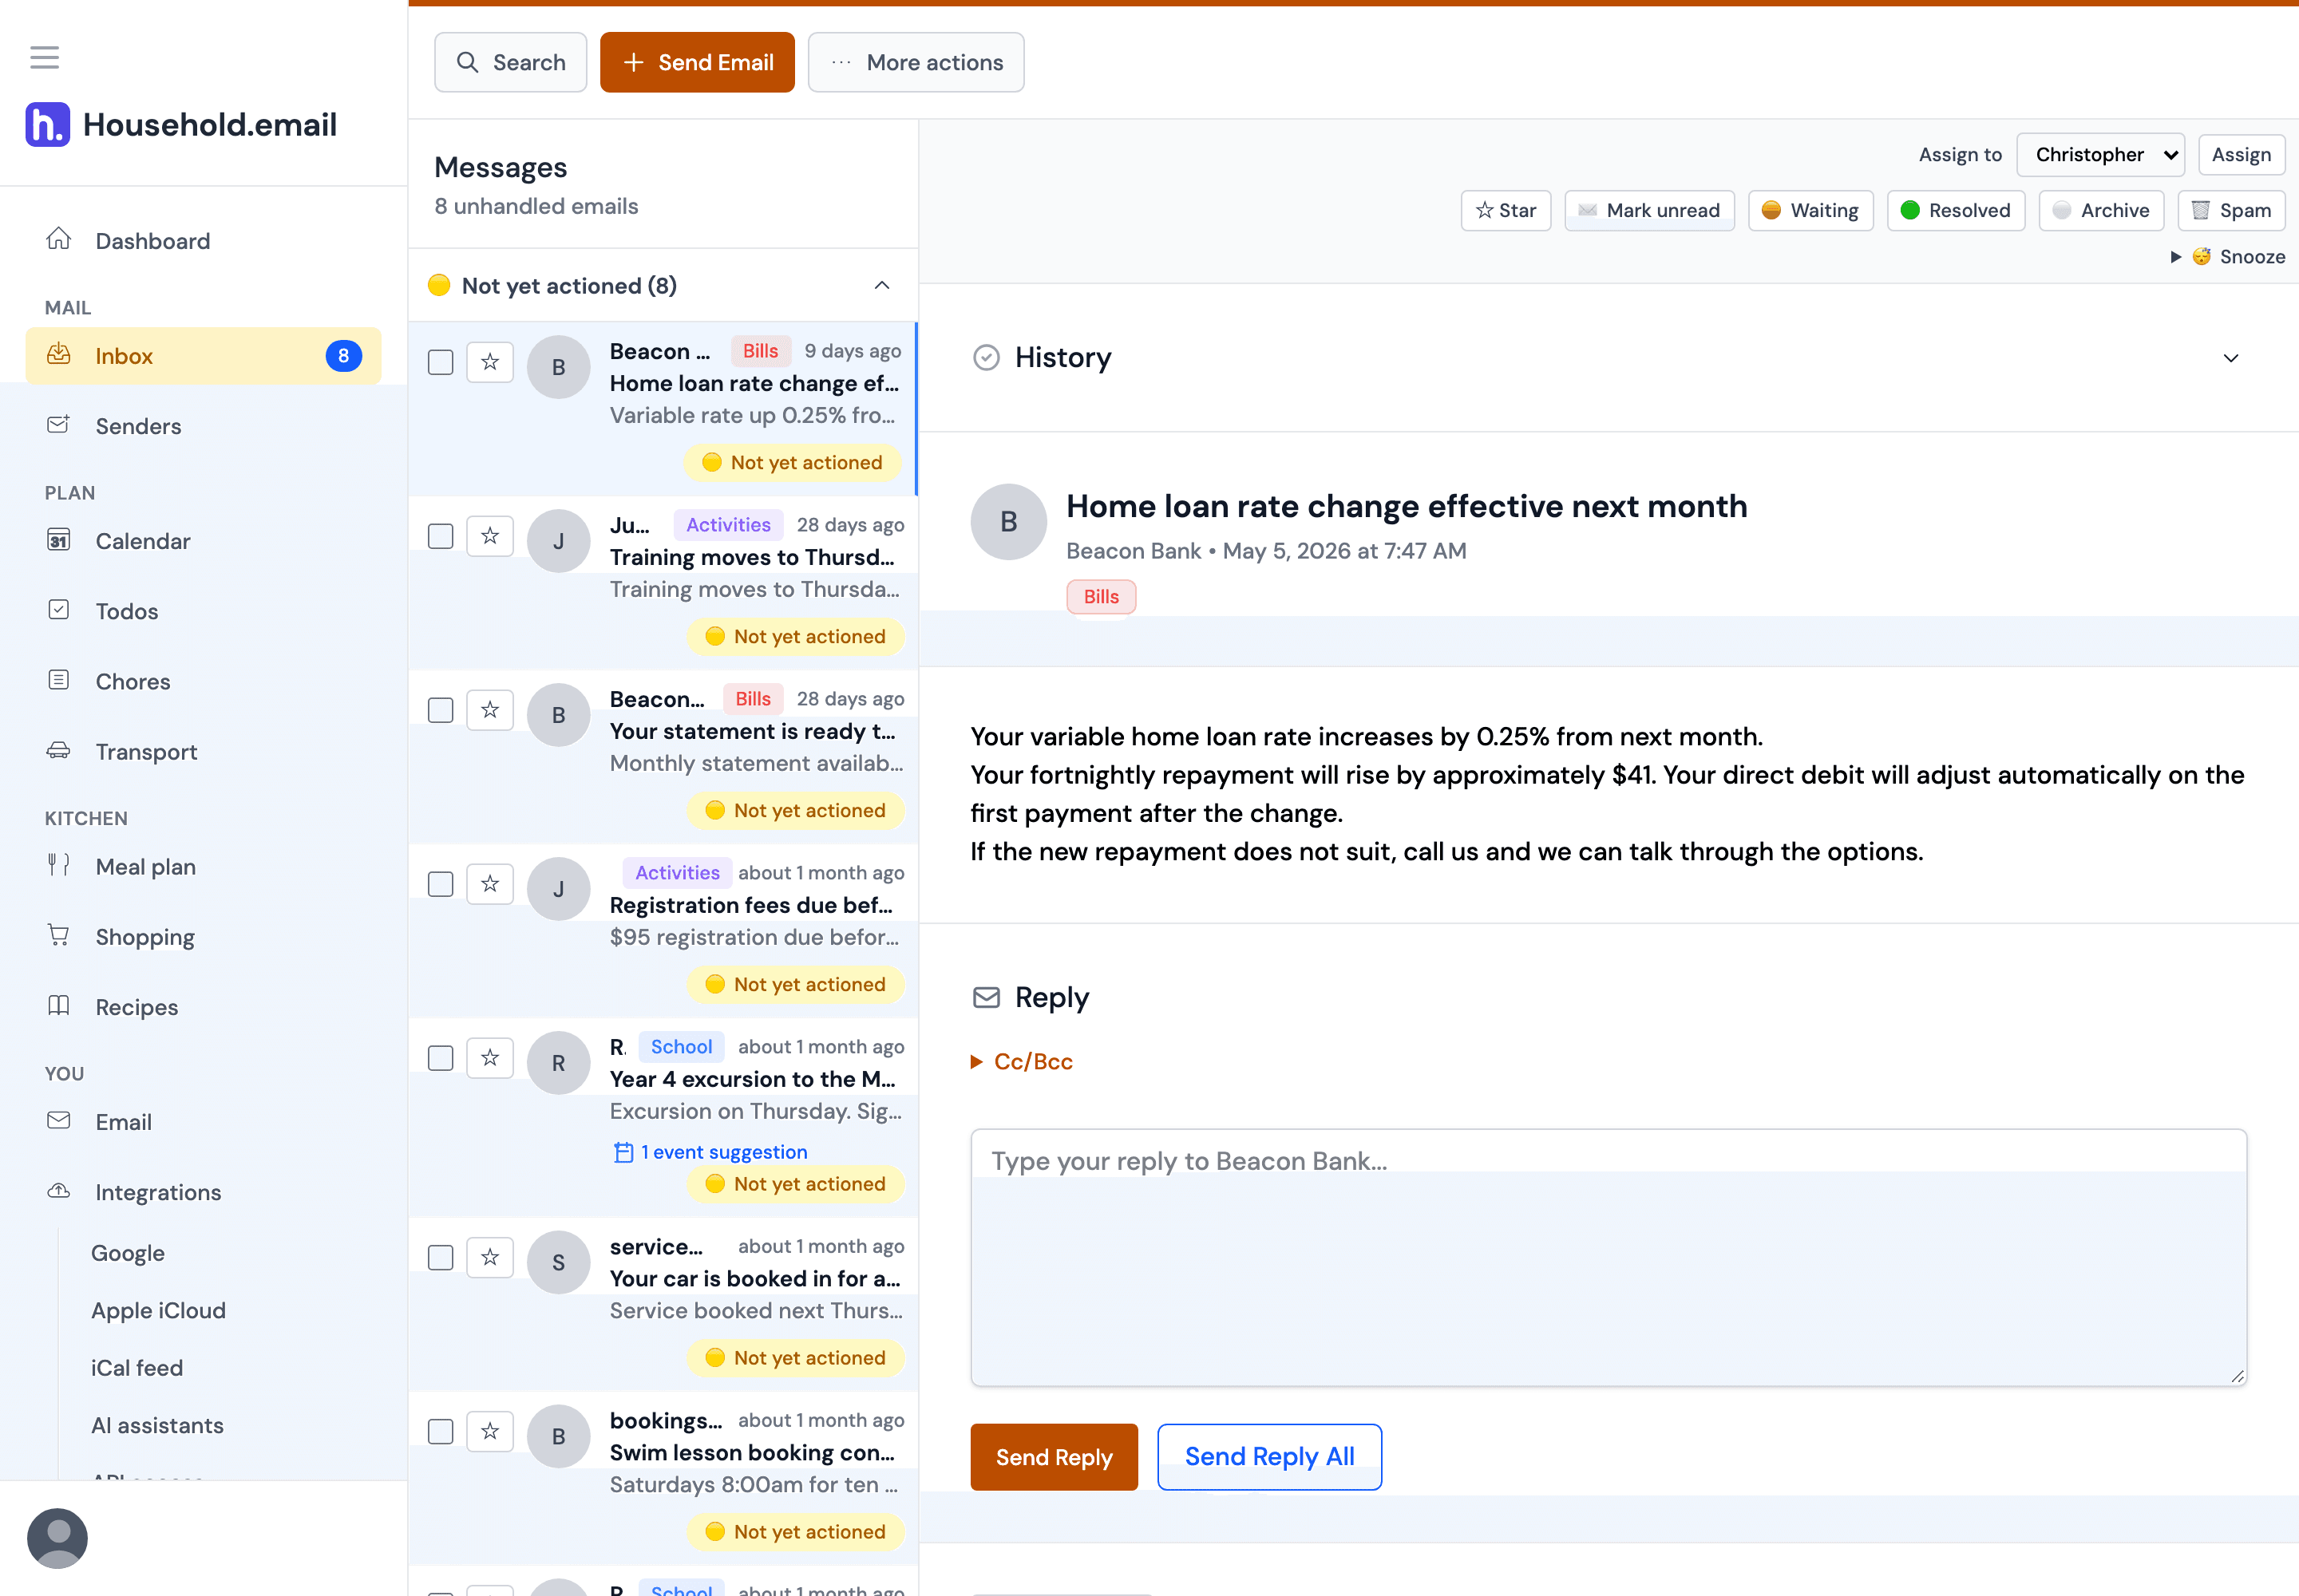
Task: Click the Search box
Action: click(x=510, y=62)
